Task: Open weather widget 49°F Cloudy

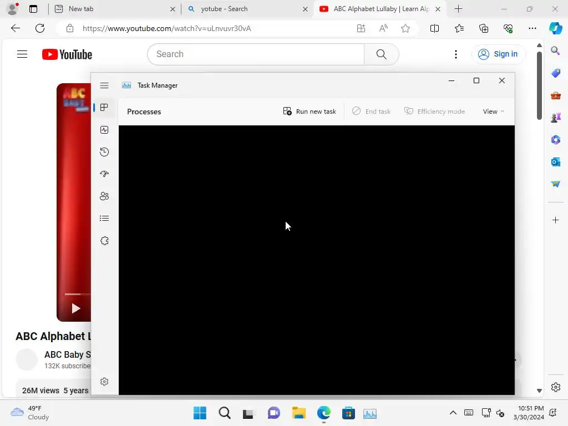Action: [30, 413]
